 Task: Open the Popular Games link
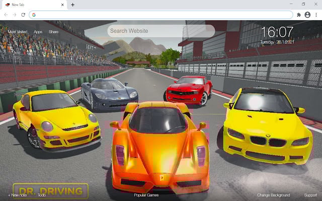[x=146, y=195]
